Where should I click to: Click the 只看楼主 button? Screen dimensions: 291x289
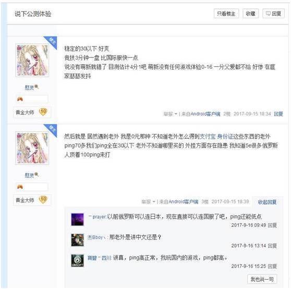[x=226, y=14]
